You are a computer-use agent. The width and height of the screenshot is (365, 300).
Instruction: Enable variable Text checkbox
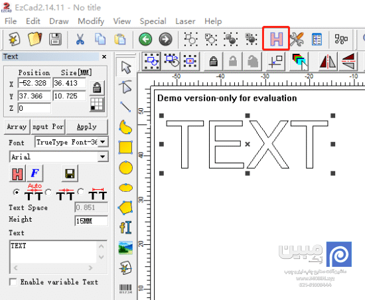13,282
